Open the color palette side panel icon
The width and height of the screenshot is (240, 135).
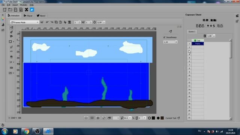coord(3,19)
